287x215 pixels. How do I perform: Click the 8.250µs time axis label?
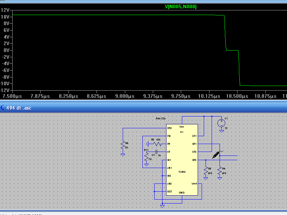69,96
